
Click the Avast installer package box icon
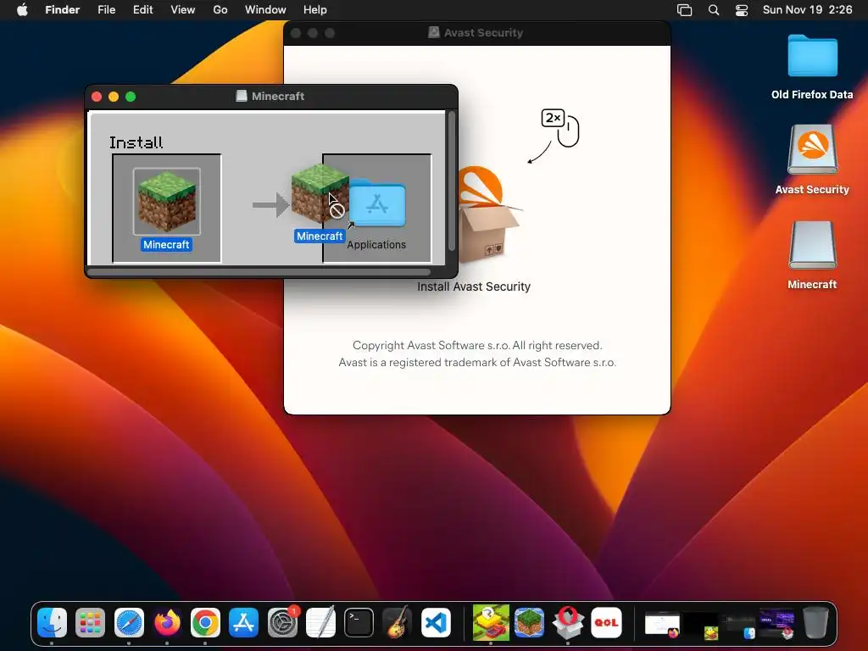pyautogui.click(x=487, y=216)
